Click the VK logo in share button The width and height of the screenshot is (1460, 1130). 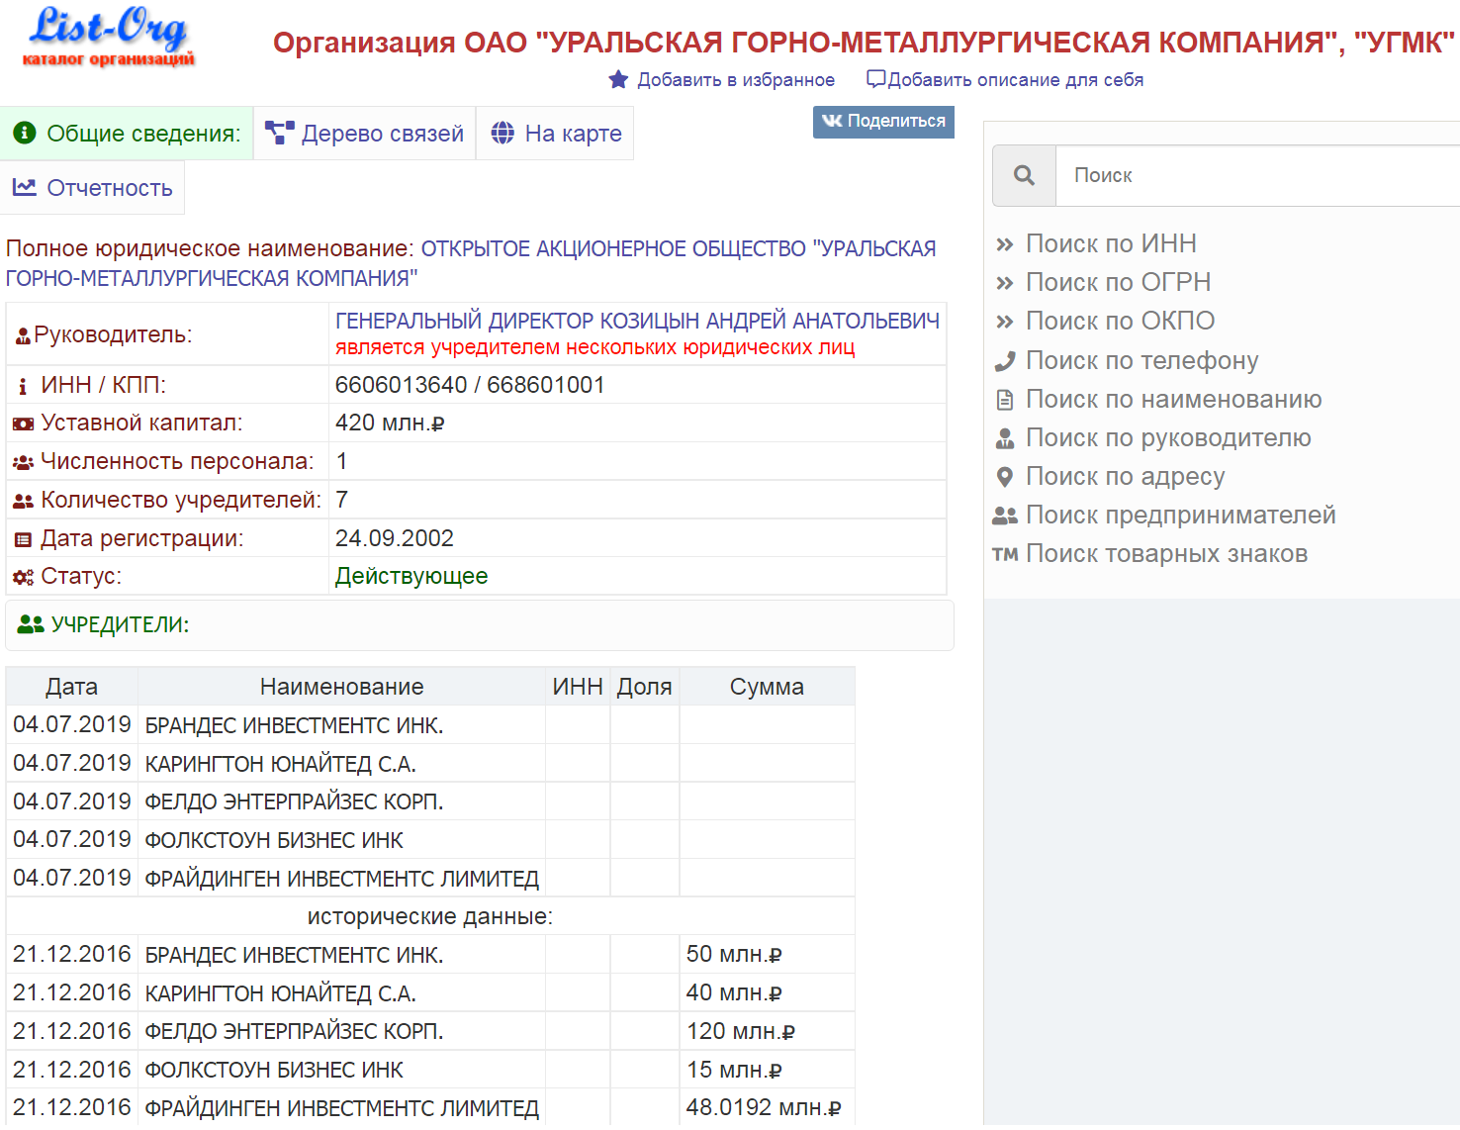[832, 121]
